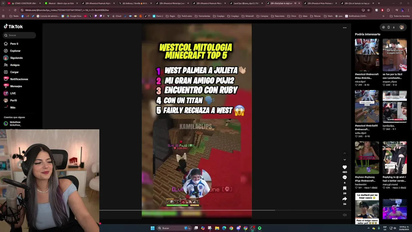Share the video with arrow icon

(x=344, y=199)
